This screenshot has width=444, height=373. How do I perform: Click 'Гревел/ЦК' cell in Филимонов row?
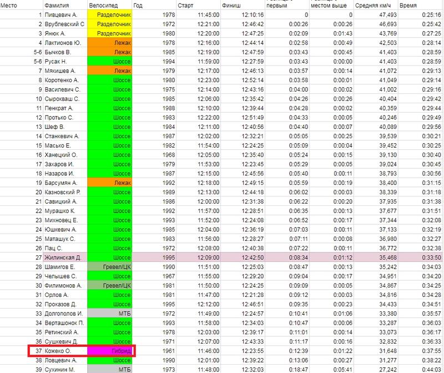(x=110, y=286)
